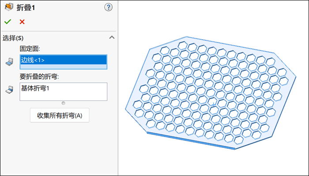Click 收集所有折弯(A) button
The image size is (309, 176).
[x=60, y=115]
